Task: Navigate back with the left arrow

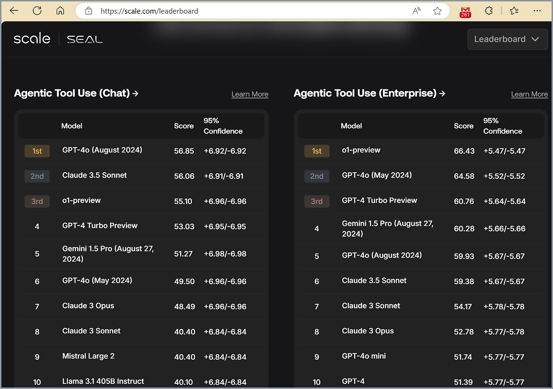Action: (x=14, y=11)
